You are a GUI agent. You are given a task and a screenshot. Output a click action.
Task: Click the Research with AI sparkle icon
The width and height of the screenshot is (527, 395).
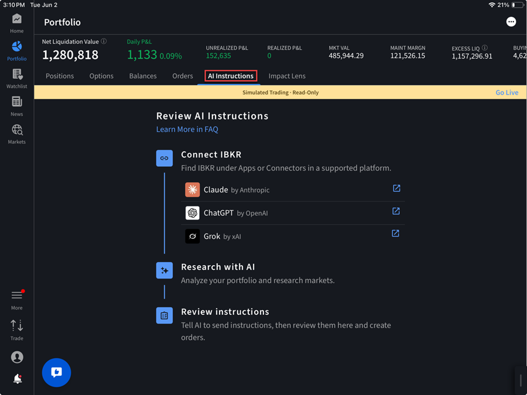(x=165, y=270)
